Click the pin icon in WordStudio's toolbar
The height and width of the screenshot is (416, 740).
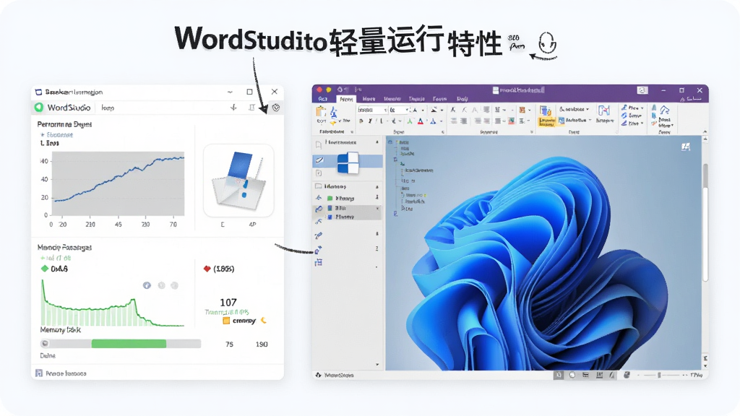coord(233,108)
